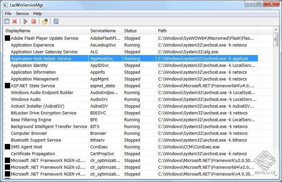The image size is (282, 182).
Task: Stop the service using red square icon
Action: click(x=34, y=21)
